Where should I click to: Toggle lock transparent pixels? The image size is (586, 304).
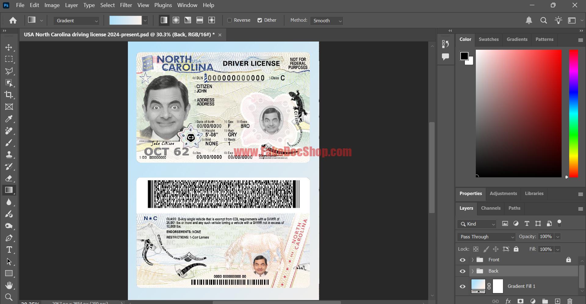(476, 249)
